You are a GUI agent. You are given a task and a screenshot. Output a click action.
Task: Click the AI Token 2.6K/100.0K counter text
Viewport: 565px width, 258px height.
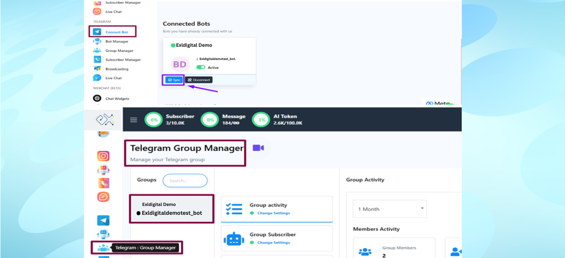click(288, 123)
